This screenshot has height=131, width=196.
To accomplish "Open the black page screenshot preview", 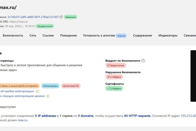I will click(x=193, y=76).
